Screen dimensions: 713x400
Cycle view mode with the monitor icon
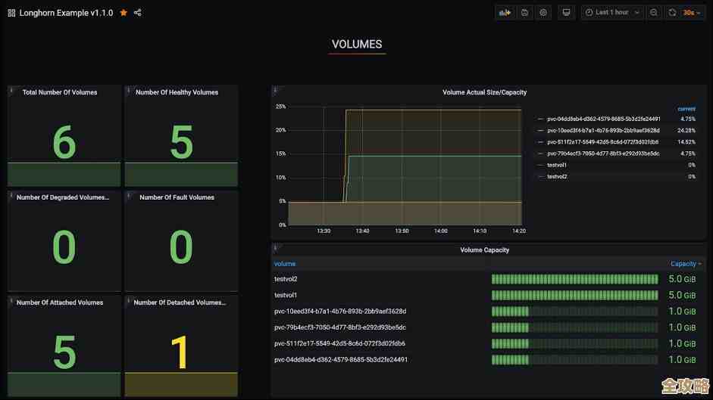(x=566, y=12)
